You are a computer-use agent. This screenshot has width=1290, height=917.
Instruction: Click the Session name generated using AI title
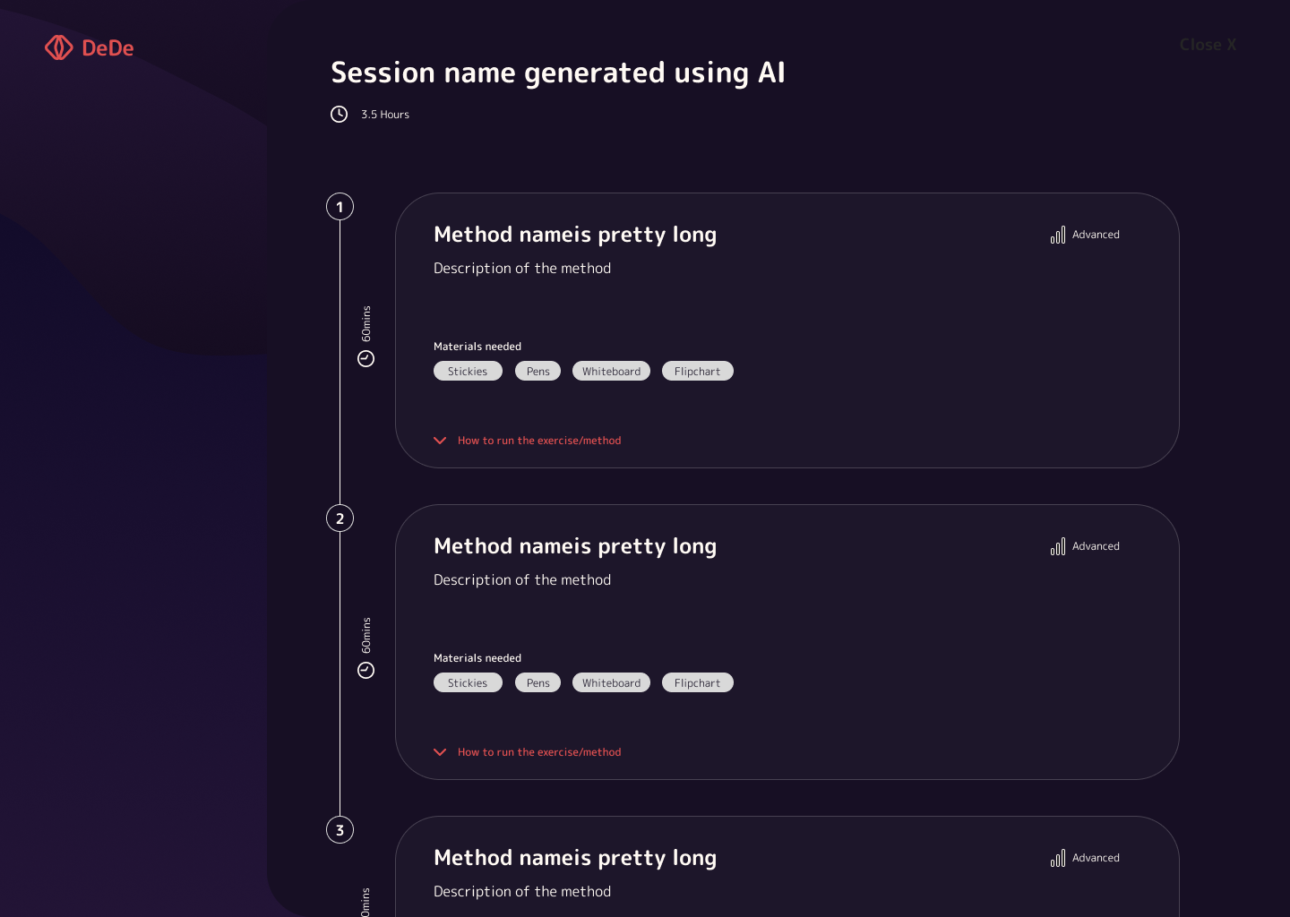click(557, 73)
